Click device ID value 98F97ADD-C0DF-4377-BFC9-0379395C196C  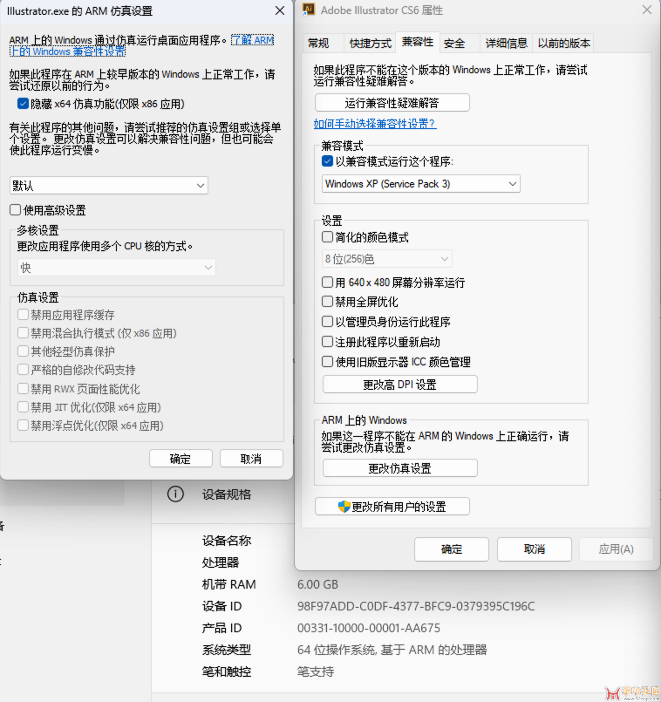416,606
